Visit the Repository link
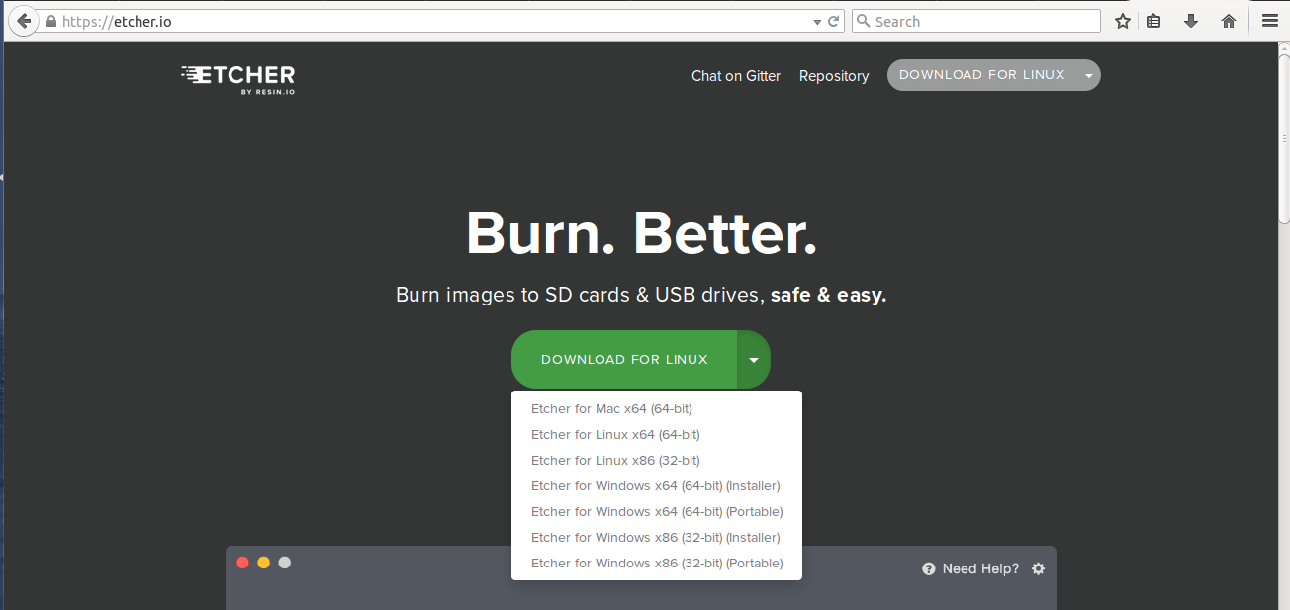Image resolution: width=1290 pixels, height=610 pixels. (x=834, y=76)
